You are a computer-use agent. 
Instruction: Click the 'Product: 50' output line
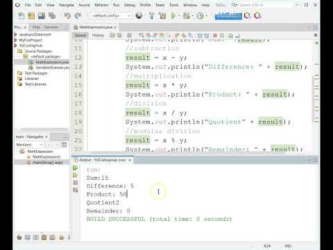click(x=107, y=194)
